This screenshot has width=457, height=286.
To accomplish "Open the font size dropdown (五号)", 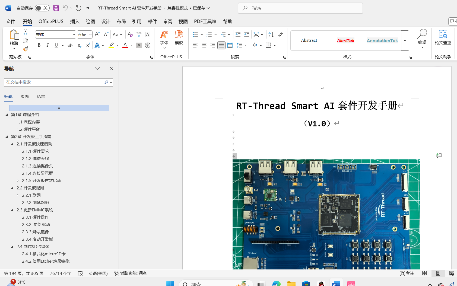I will tap(90, 34).
